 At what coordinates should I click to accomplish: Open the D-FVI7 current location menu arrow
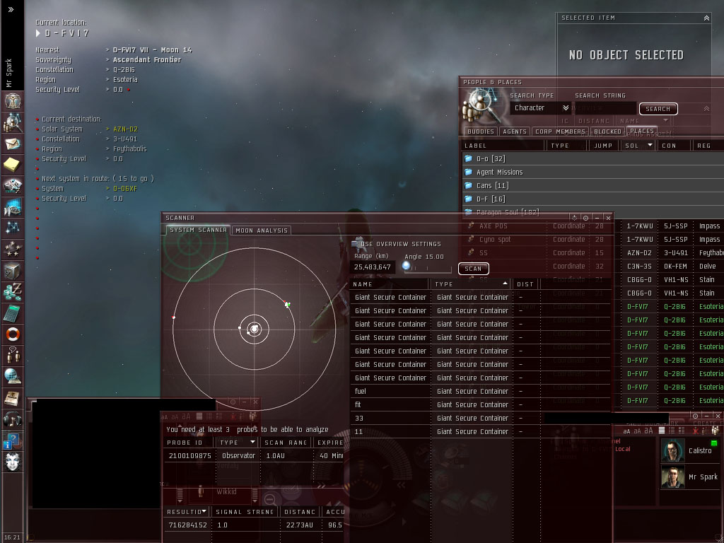(38, 33)
